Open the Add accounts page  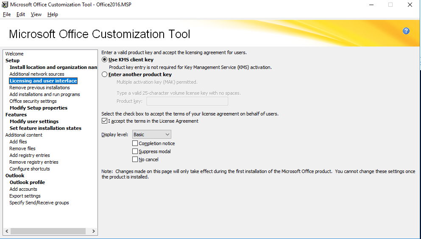click(x=23, y=189)
